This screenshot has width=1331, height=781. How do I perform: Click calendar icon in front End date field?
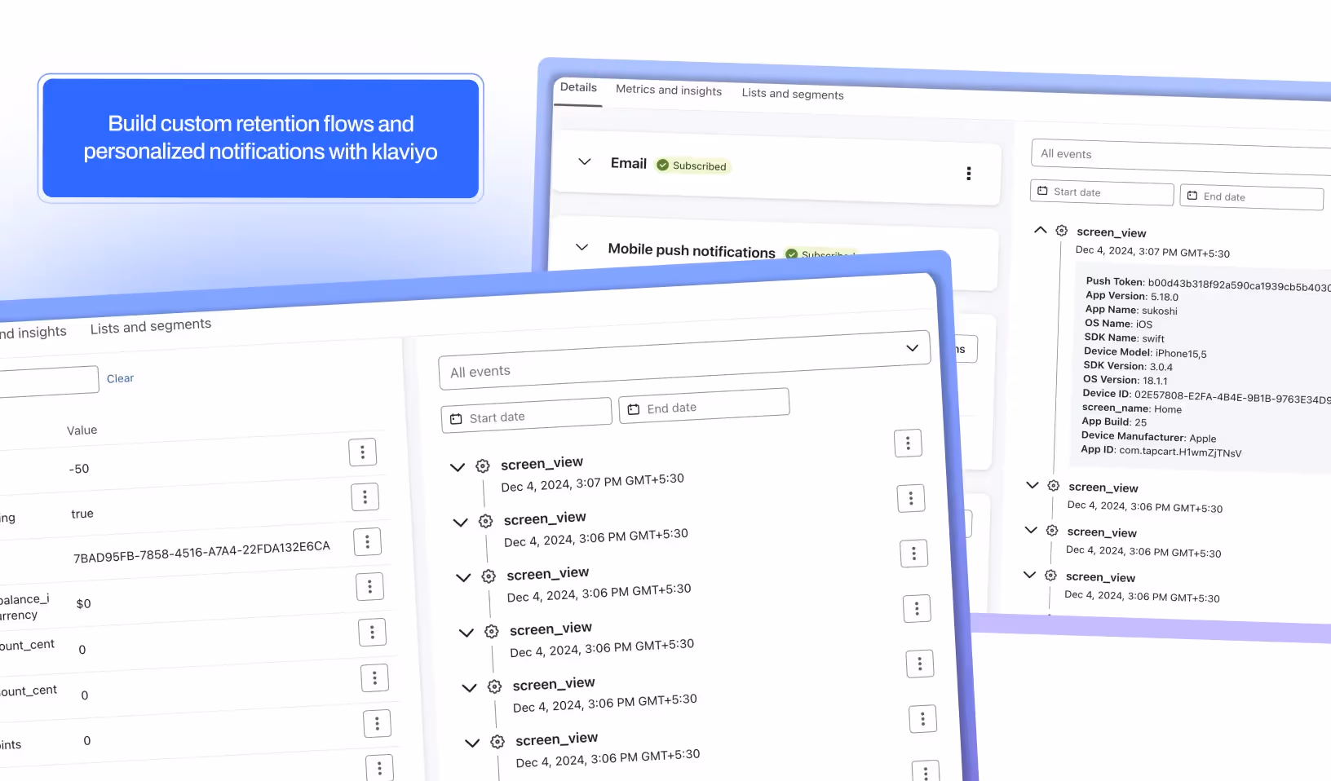click(x=634, y=409)
